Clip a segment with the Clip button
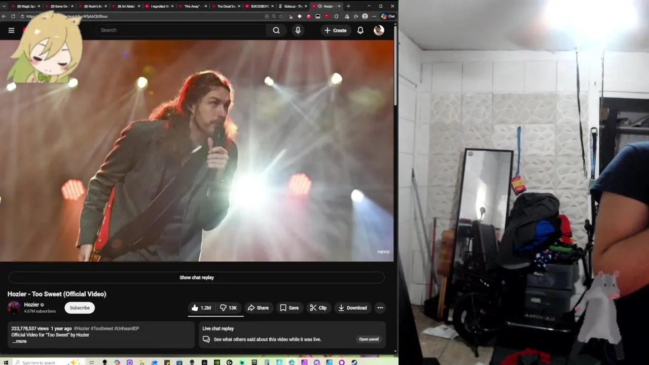The height and width of the screenshot is (365, 649). 318,308
